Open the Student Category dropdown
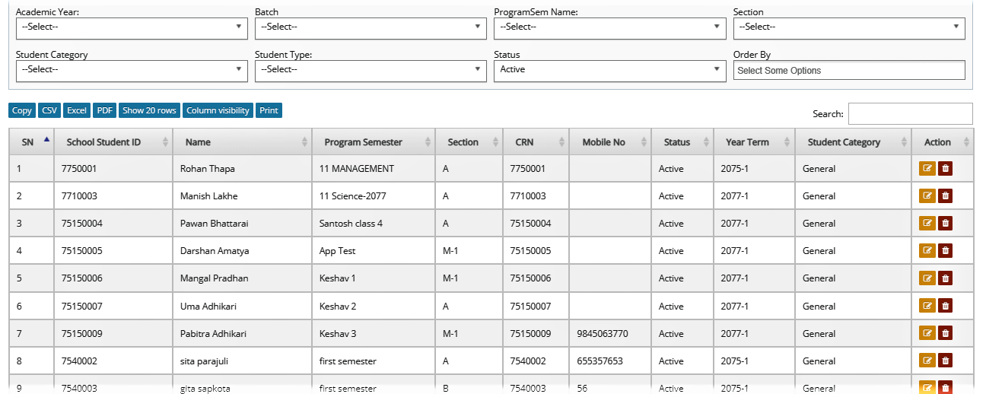The height and width of the screenshot is (394, 986). click(132, 70)
